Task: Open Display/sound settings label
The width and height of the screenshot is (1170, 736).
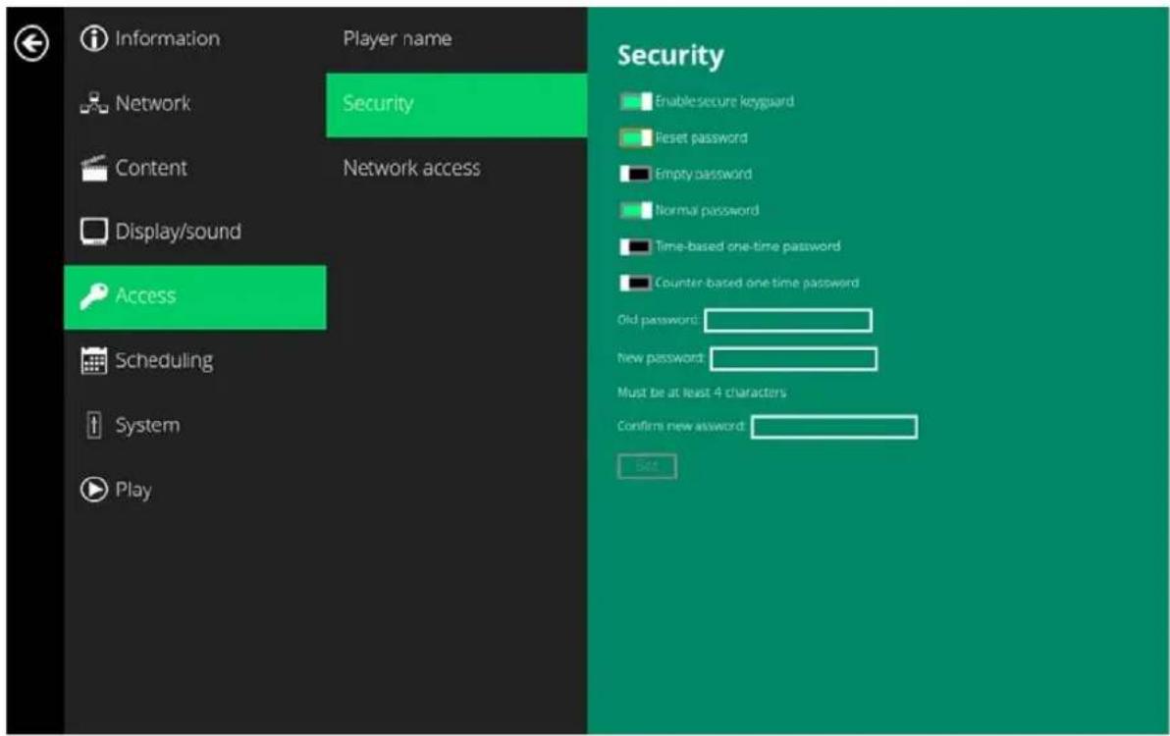Action: (179, 232)
